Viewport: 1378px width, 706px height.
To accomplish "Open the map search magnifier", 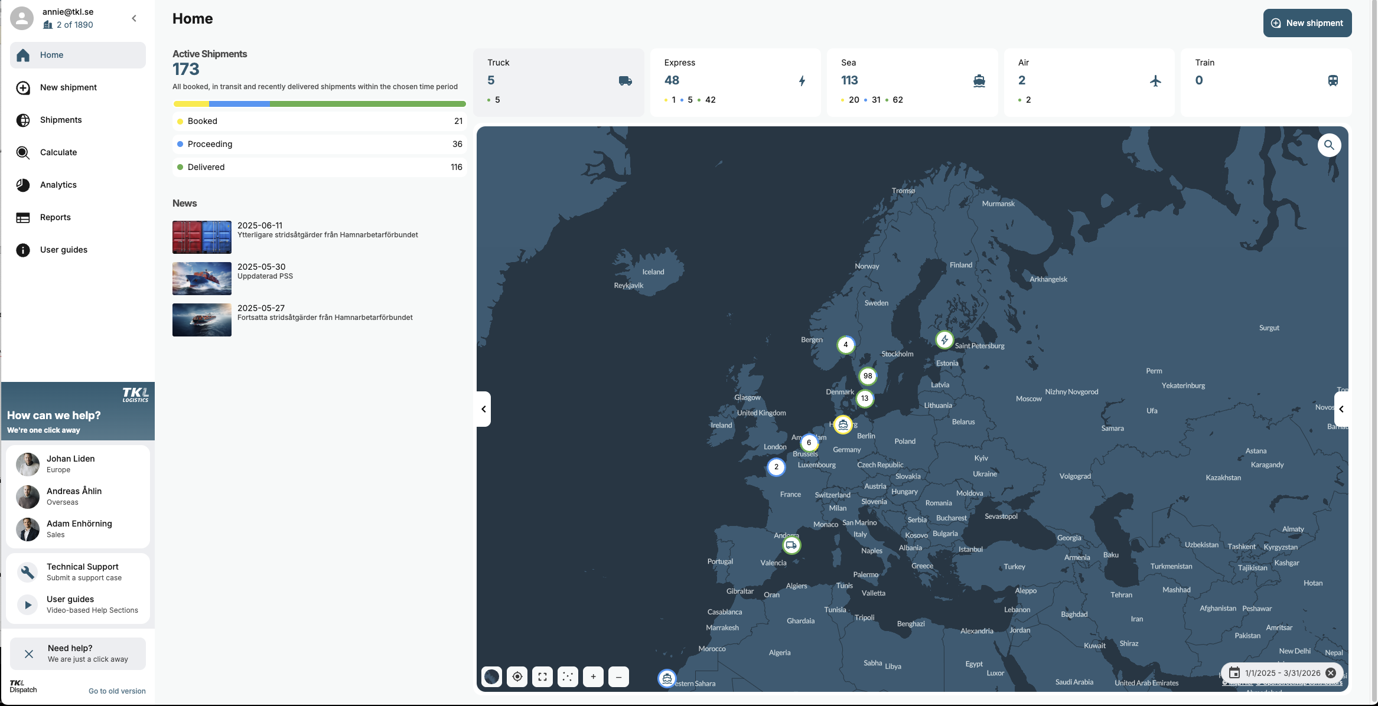I will [x=1329, y=145].
